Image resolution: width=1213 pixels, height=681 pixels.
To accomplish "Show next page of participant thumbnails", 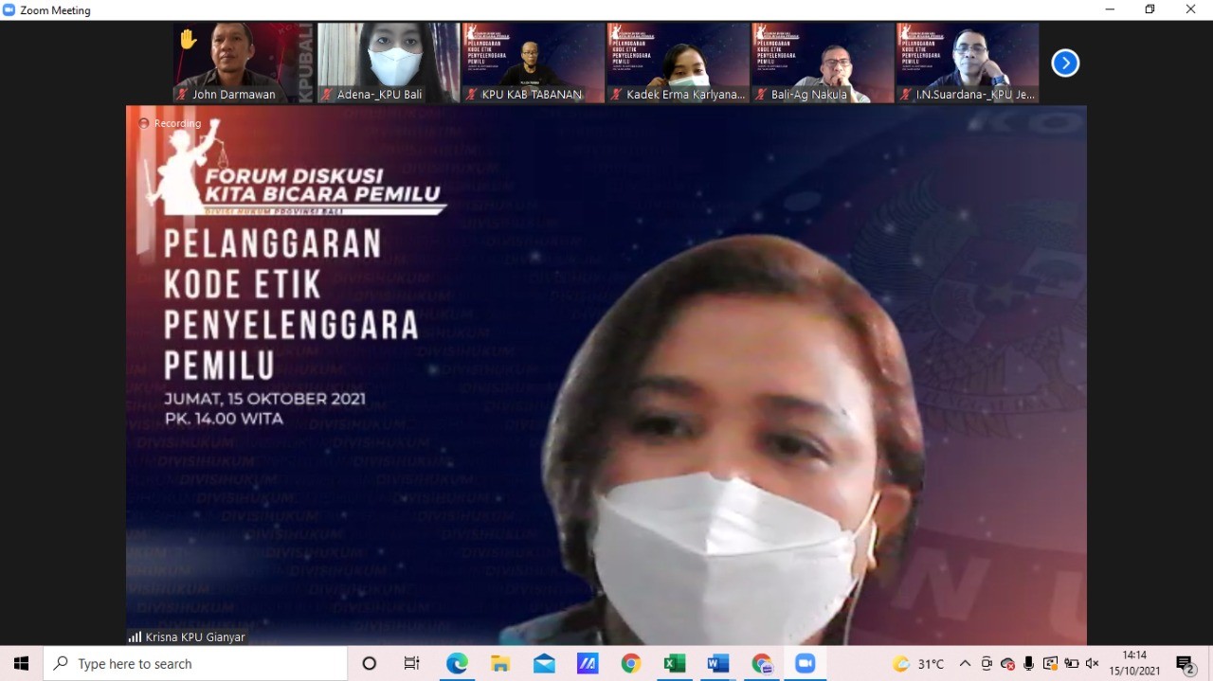I will point(1065,63).
